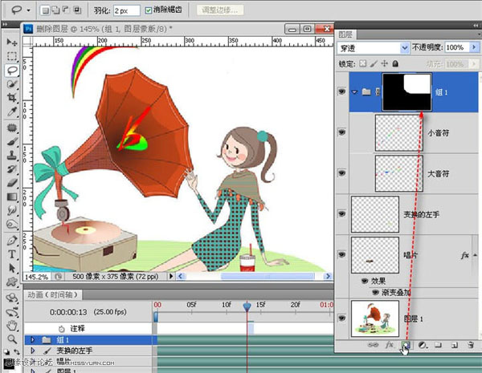The width and height of the screenshot is (482, 373).
Task: Select the Move tool
Action: pyautogui.click(x=12, y=42)
